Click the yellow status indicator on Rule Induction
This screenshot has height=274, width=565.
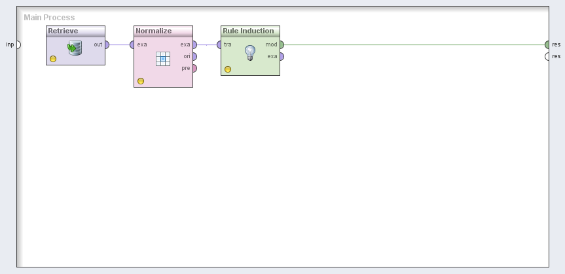[228, 69]
